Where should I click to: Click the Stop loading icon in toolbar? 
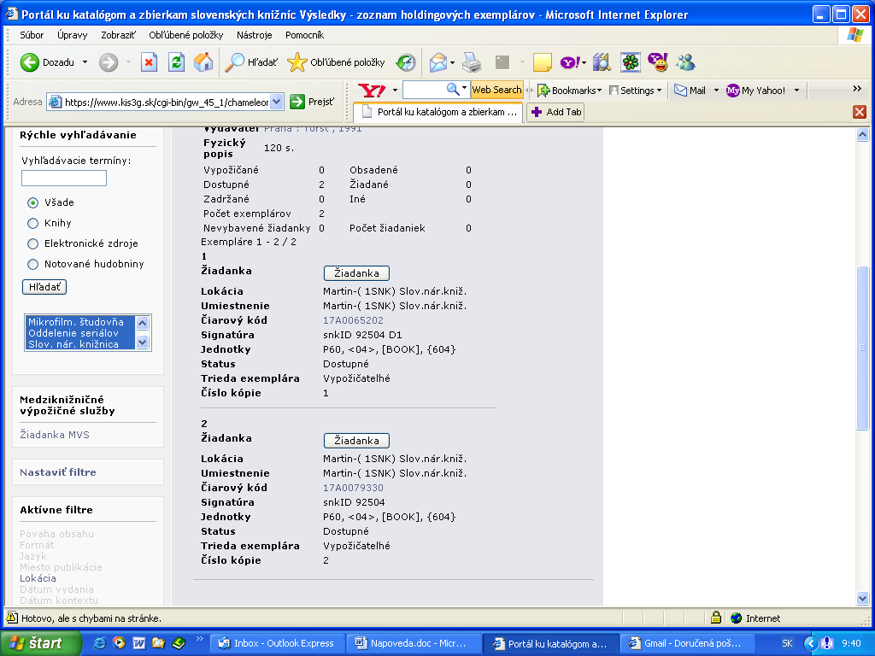point(150,62)
